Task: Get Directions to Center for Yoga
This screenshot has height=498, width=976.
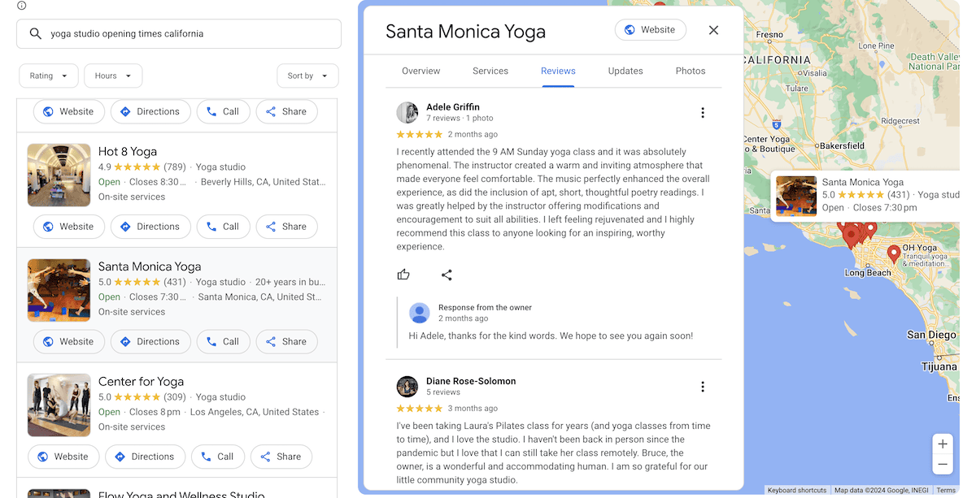Action: (145, 457)
